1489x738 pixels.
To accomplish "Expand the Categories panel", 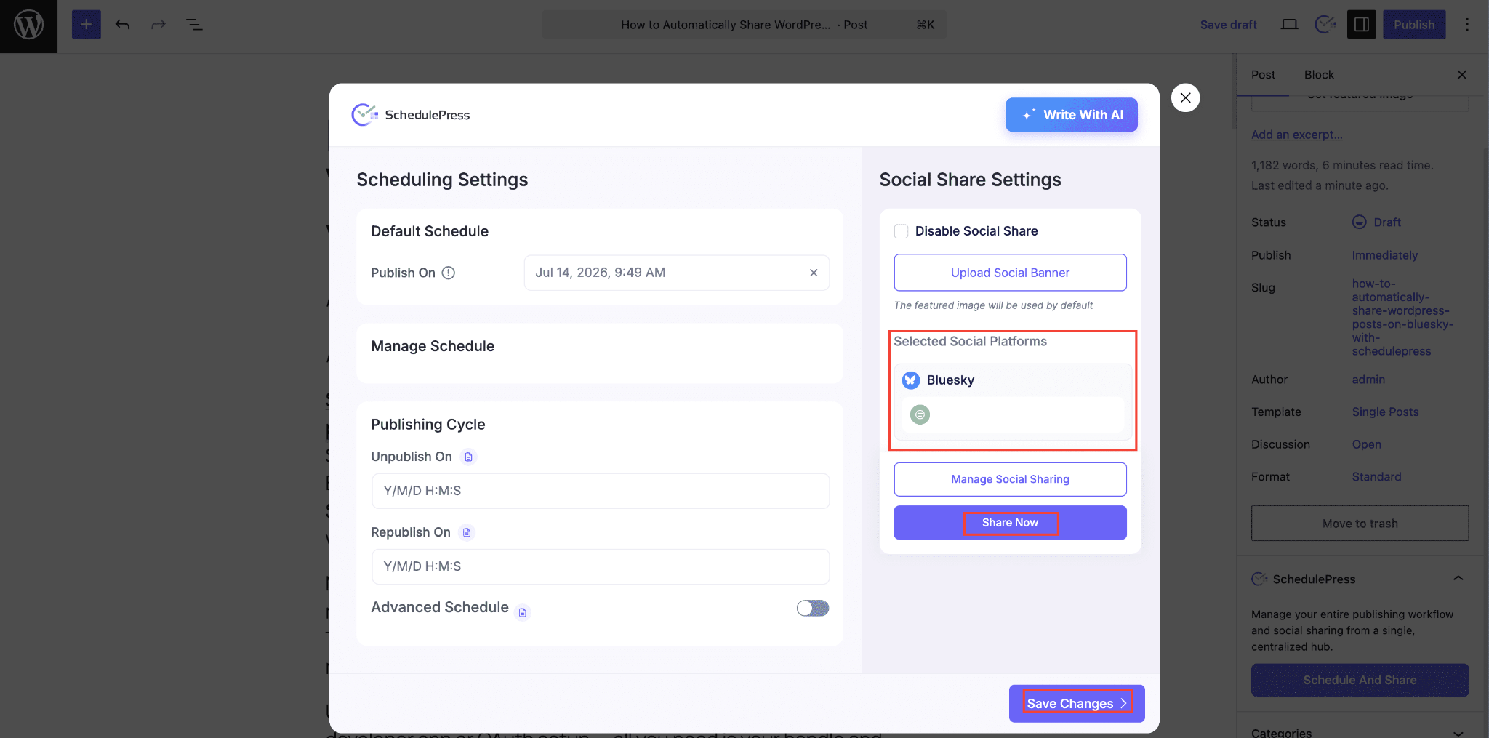I will click(x=1458, y=732).
